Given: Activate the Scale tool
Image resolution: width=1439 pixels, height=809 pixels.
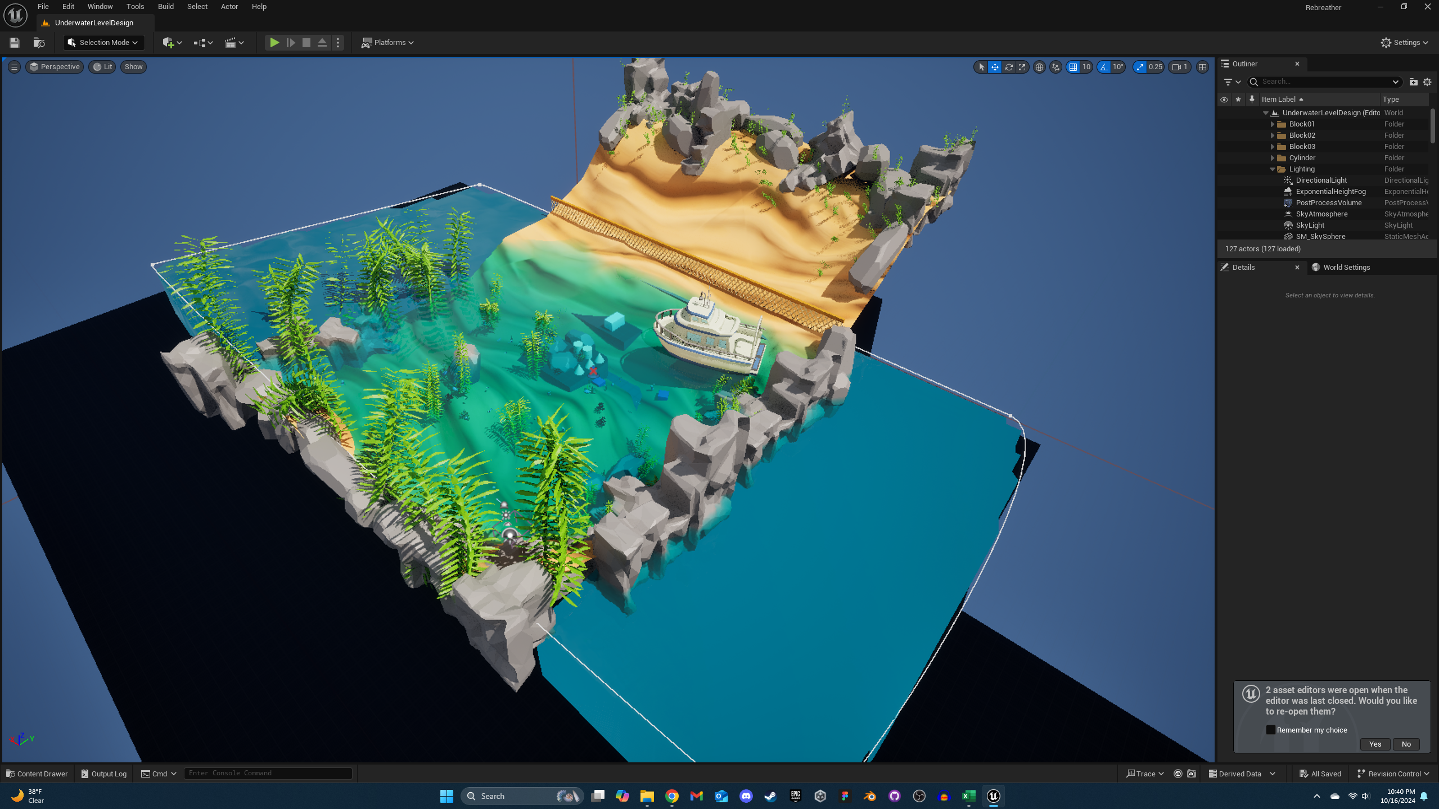Looking at the screenshot, I should [1022, 67].
